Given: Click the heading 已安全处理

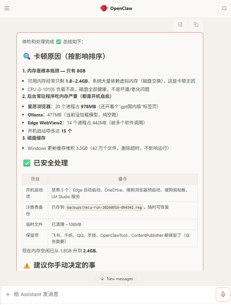Looking at the screenshot, I should (x=51, y=163).
